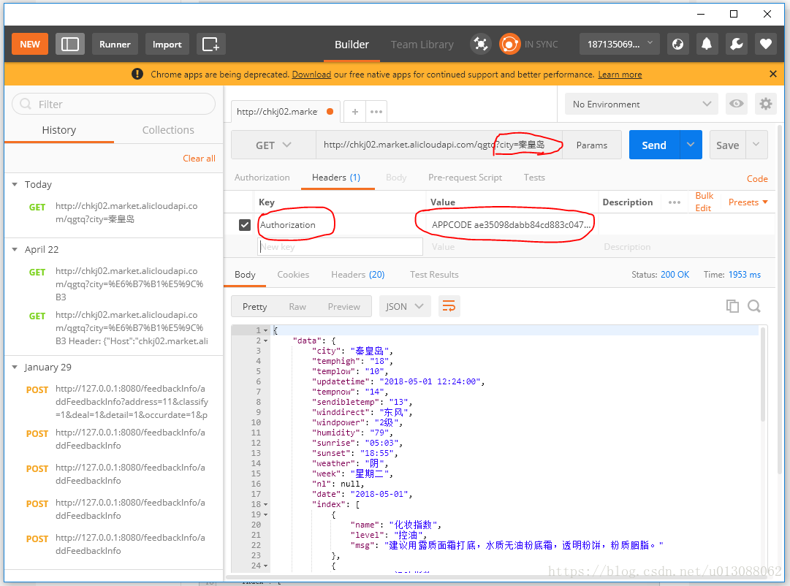The height and width of the screenshot is (586, 790).
Task: Switch to the Collections tab
Action: click(168, 130)
